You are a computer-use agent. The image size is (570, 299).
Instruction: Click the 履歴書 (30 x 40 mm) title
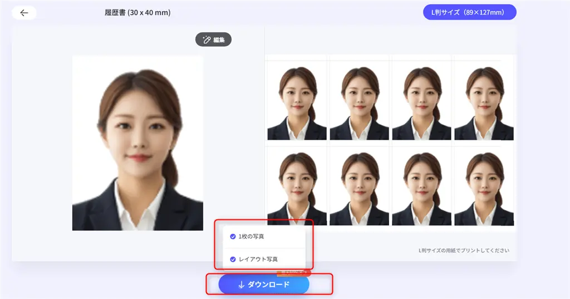tap(137, 13)
